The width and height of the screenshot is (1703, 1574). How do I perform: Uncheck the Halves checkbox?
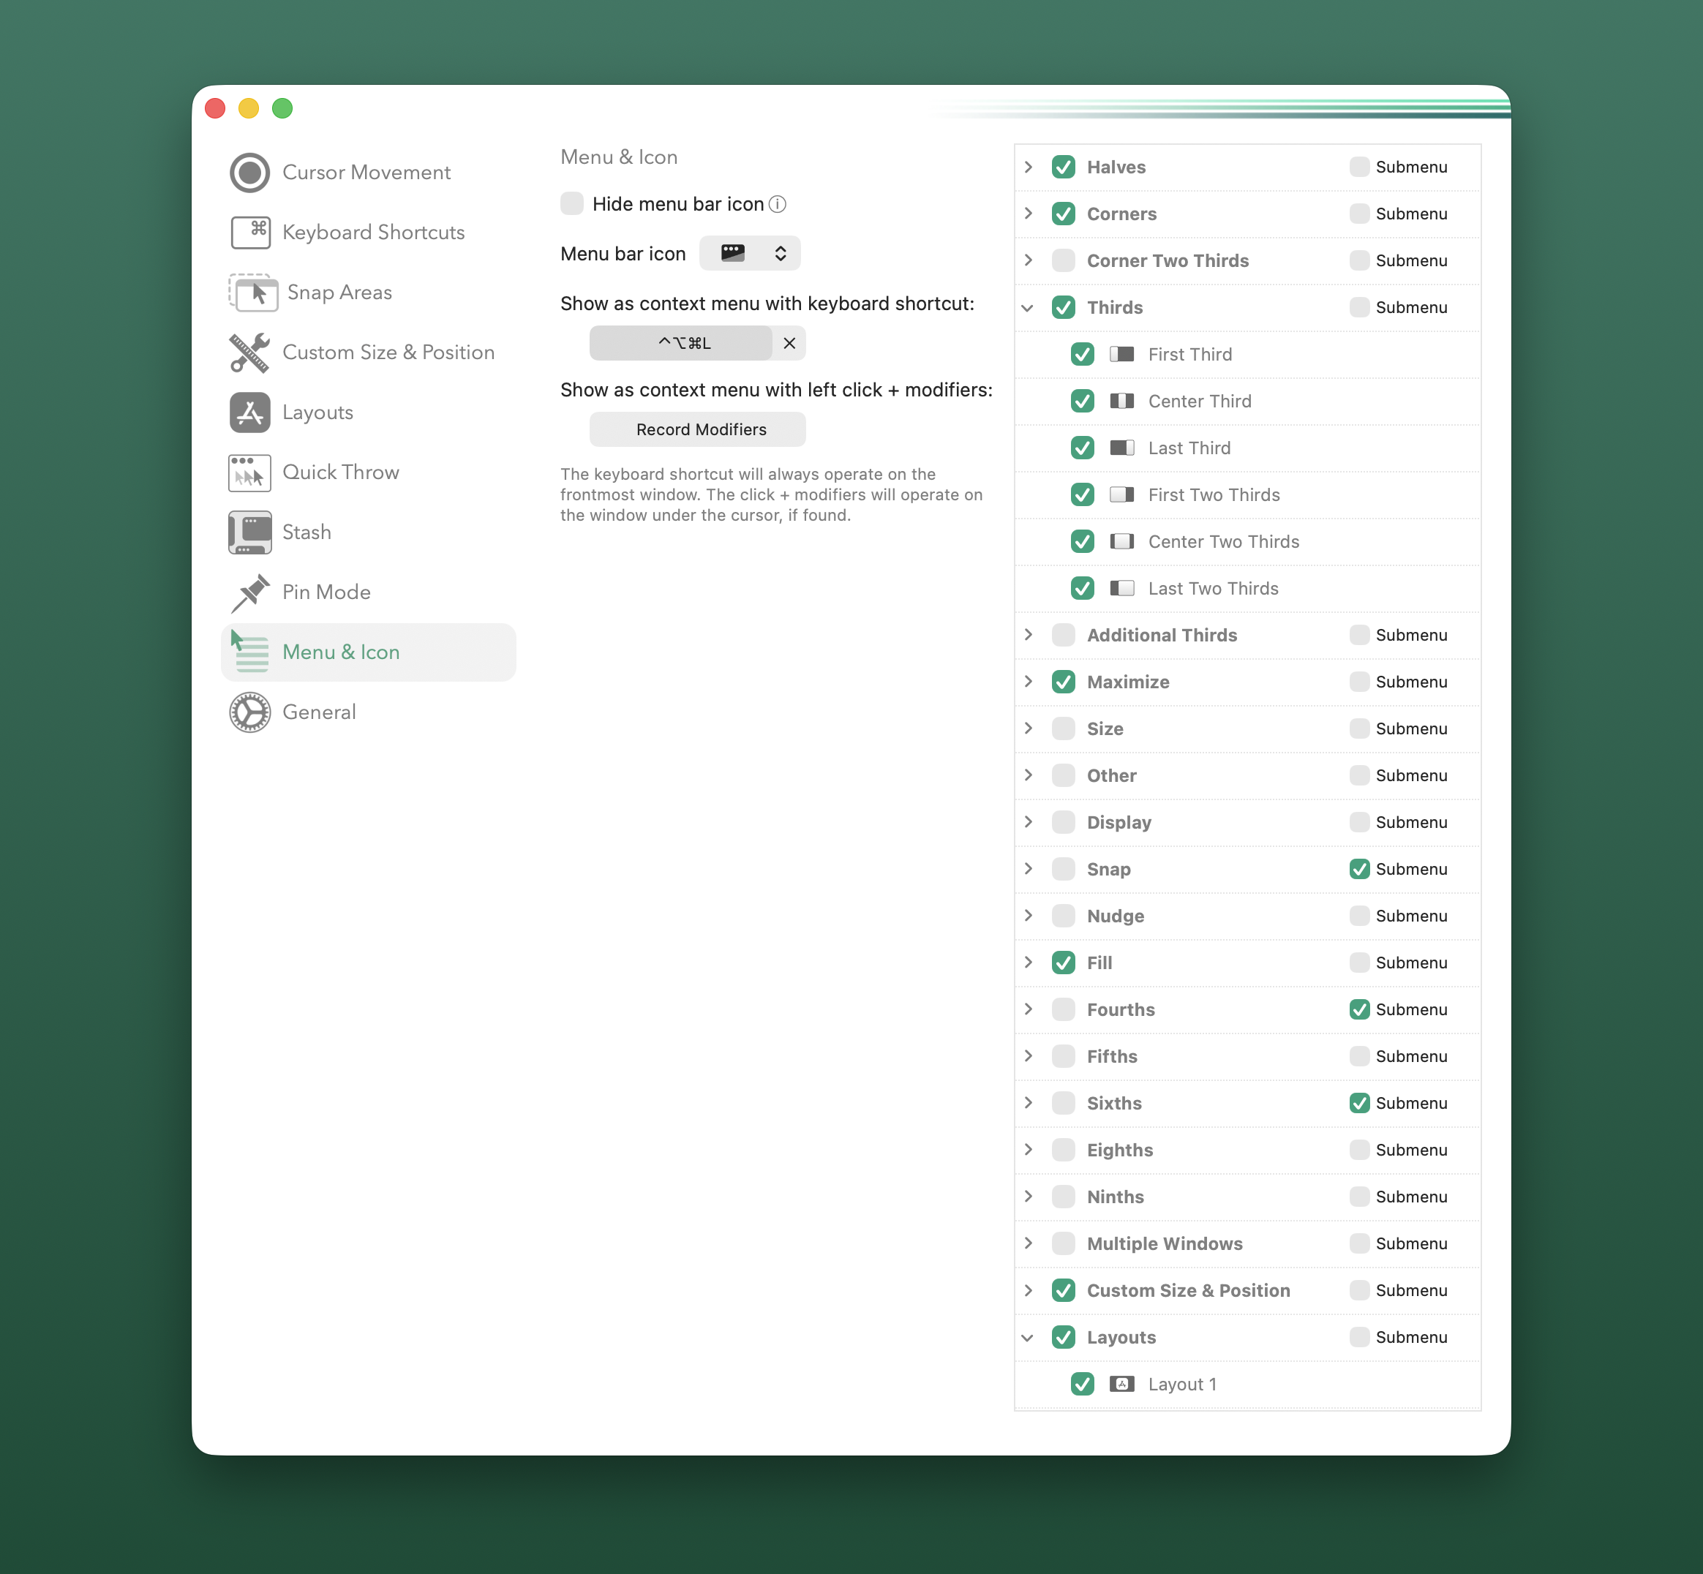(x=1063, y=167)
